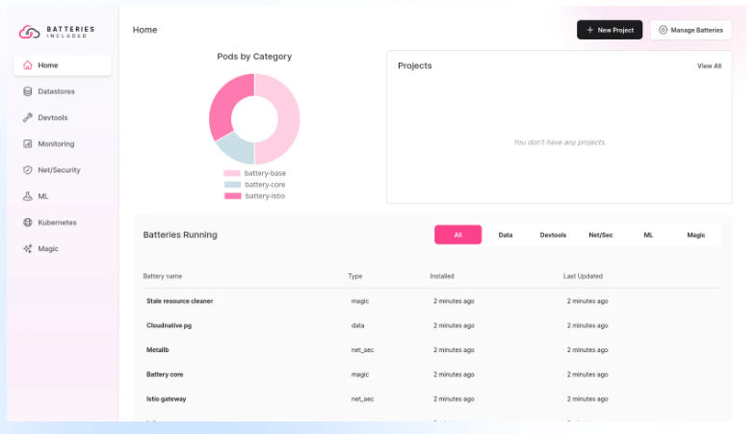Click the Installed column header
The image size is (756, 434).
pos(442,276)
